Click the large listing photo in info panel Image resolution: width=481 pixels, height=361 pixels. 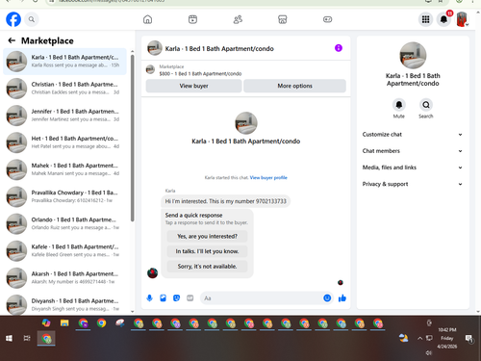click(413, 55)
